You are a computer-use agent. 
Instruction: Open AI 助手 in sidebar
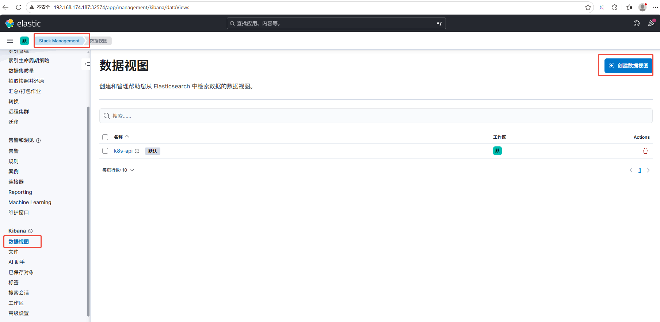pyautogui.click(x=16, y=262)
